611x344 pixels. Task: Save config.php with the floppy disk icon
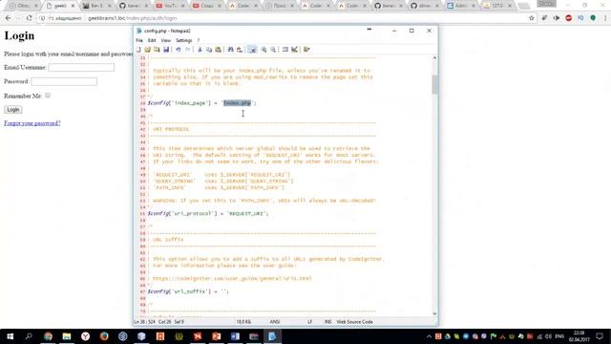166,50
